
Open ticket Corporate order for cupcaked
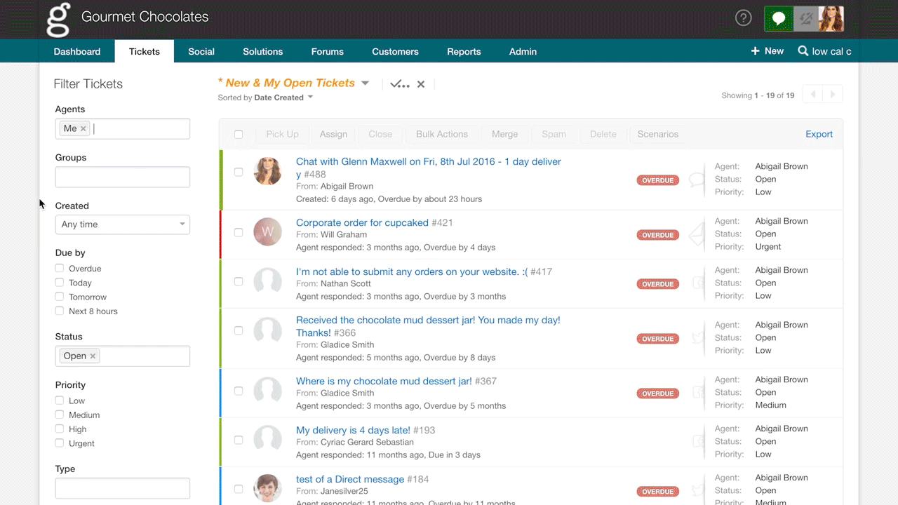click(362, 222)
